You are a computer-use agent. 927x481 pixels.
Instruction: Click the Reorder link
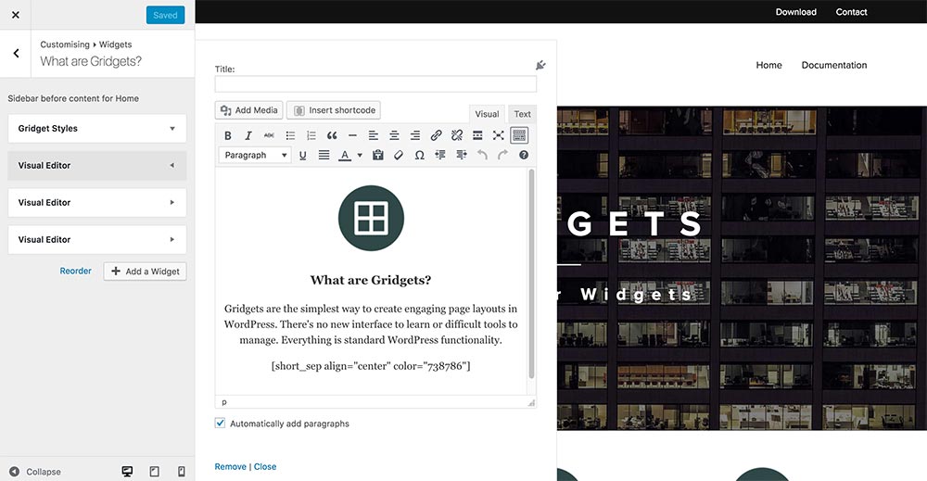pyautogui.click(x=76, y=271)
